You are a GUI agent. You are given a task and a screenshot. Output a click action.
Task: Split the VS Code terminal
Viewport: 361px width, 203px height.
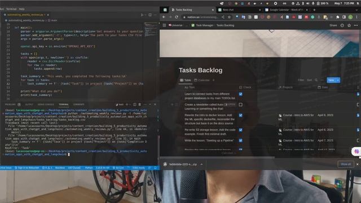[135, 104]
